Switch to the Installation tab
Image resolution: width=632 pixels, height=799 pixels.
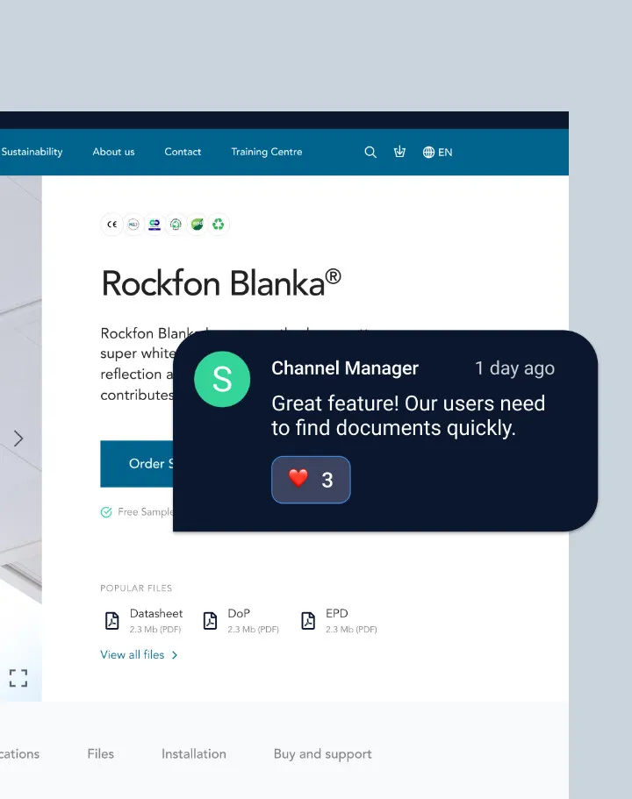click(x=194, y=753)
